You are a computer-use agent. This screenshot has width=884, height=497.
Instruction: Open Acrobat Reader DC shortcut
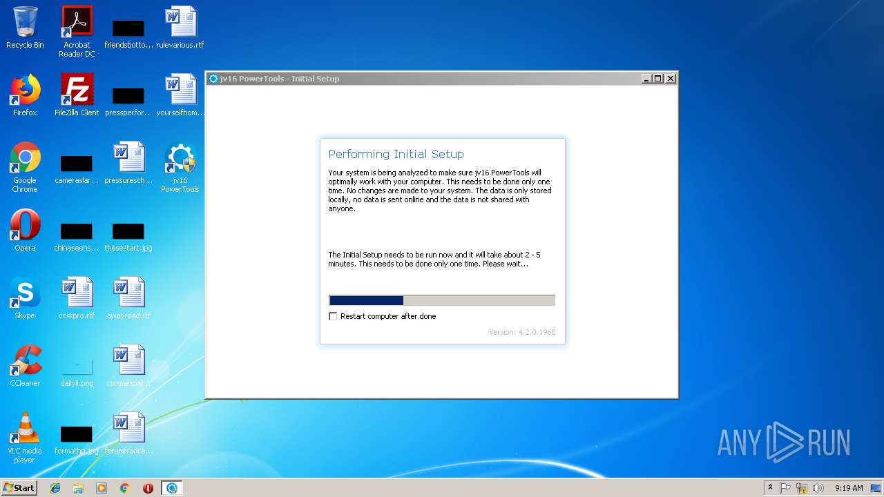click(x=77, y=32)
